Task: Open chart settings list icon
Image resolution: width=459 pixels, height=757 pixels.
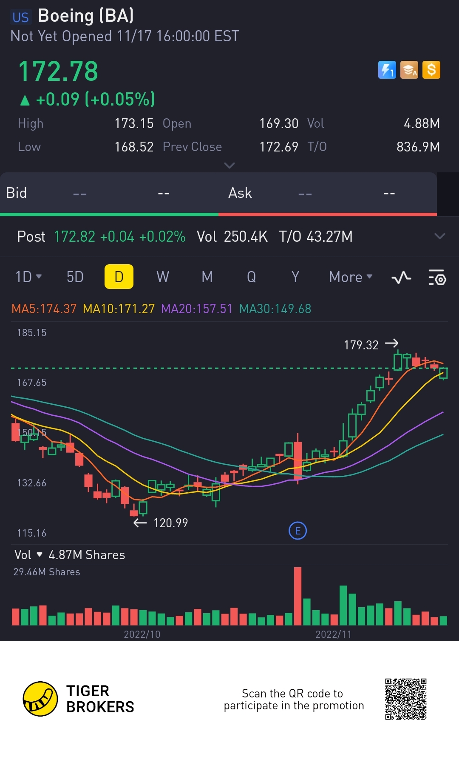Action: [437, 277]
